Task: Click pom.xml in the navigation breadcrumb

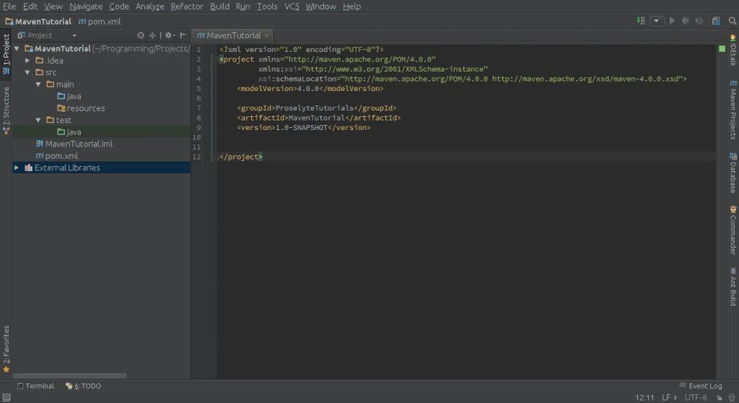Action: tap(100, 21)
